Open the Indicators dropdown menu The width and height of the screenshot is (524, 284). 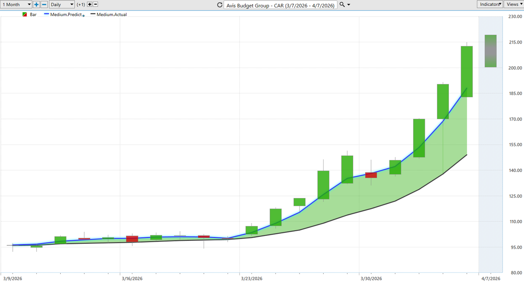click(490, 4)
